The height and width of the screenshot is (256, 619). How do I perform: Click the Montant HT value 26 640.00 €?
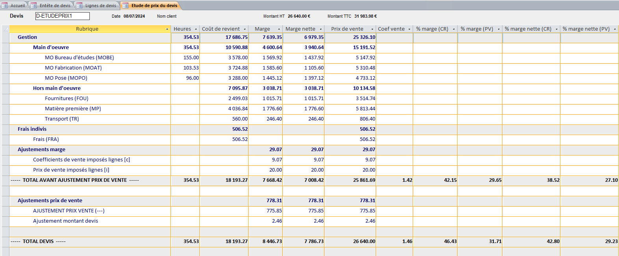(x=299, y=16)
